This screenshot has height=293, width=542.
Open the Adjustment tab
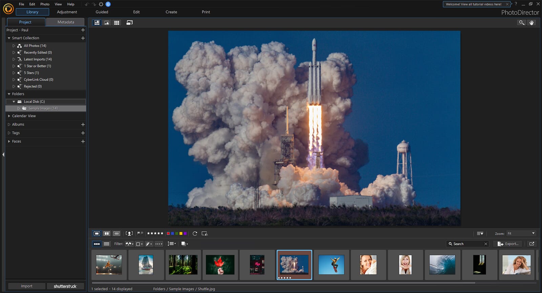click(x=67, y=12)
